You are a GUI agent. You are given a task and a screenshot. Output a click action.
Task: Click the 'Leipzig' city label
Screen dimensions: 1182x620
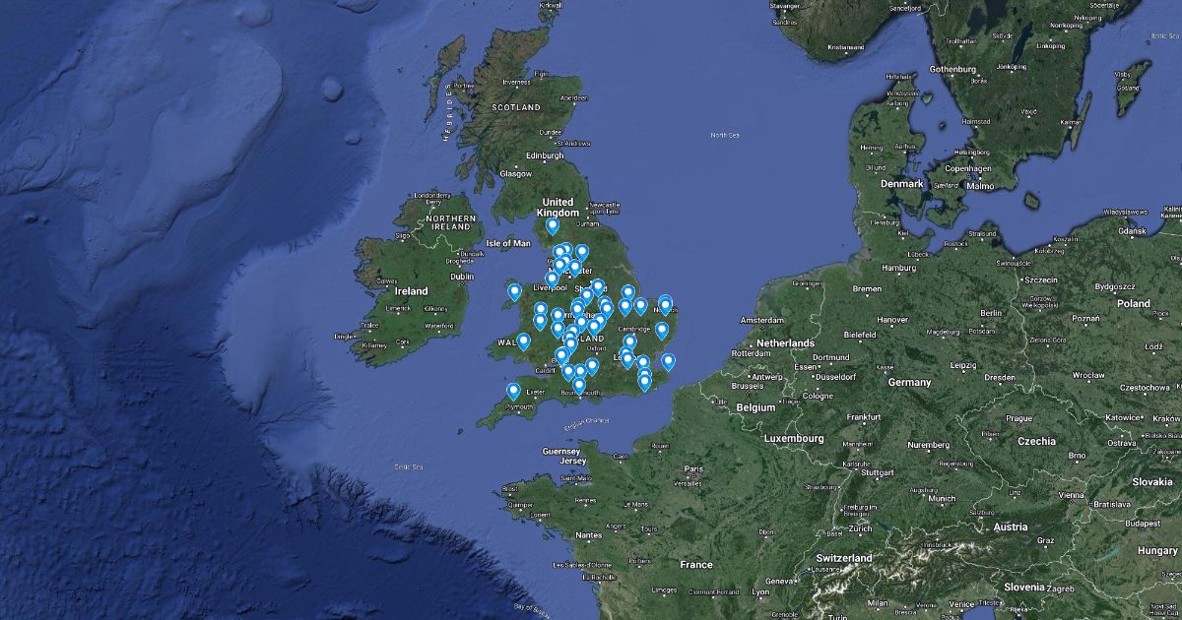pos(965,365)
